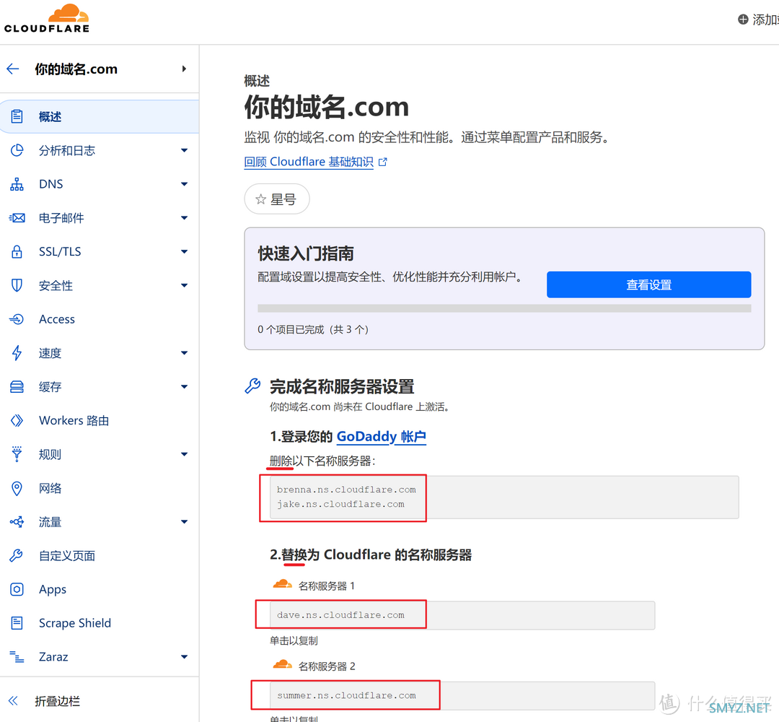779x722 pixels.
Task: Click the 规则 filter icon
Action: tap(17, 454)
